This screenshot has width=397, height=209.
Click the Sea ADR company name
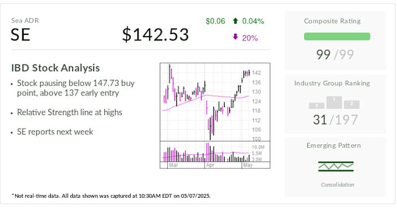25,20
